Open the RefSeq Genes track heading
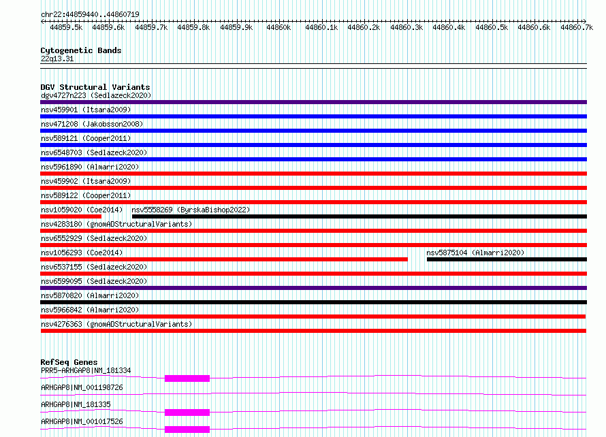 click(x=69, y=362)
